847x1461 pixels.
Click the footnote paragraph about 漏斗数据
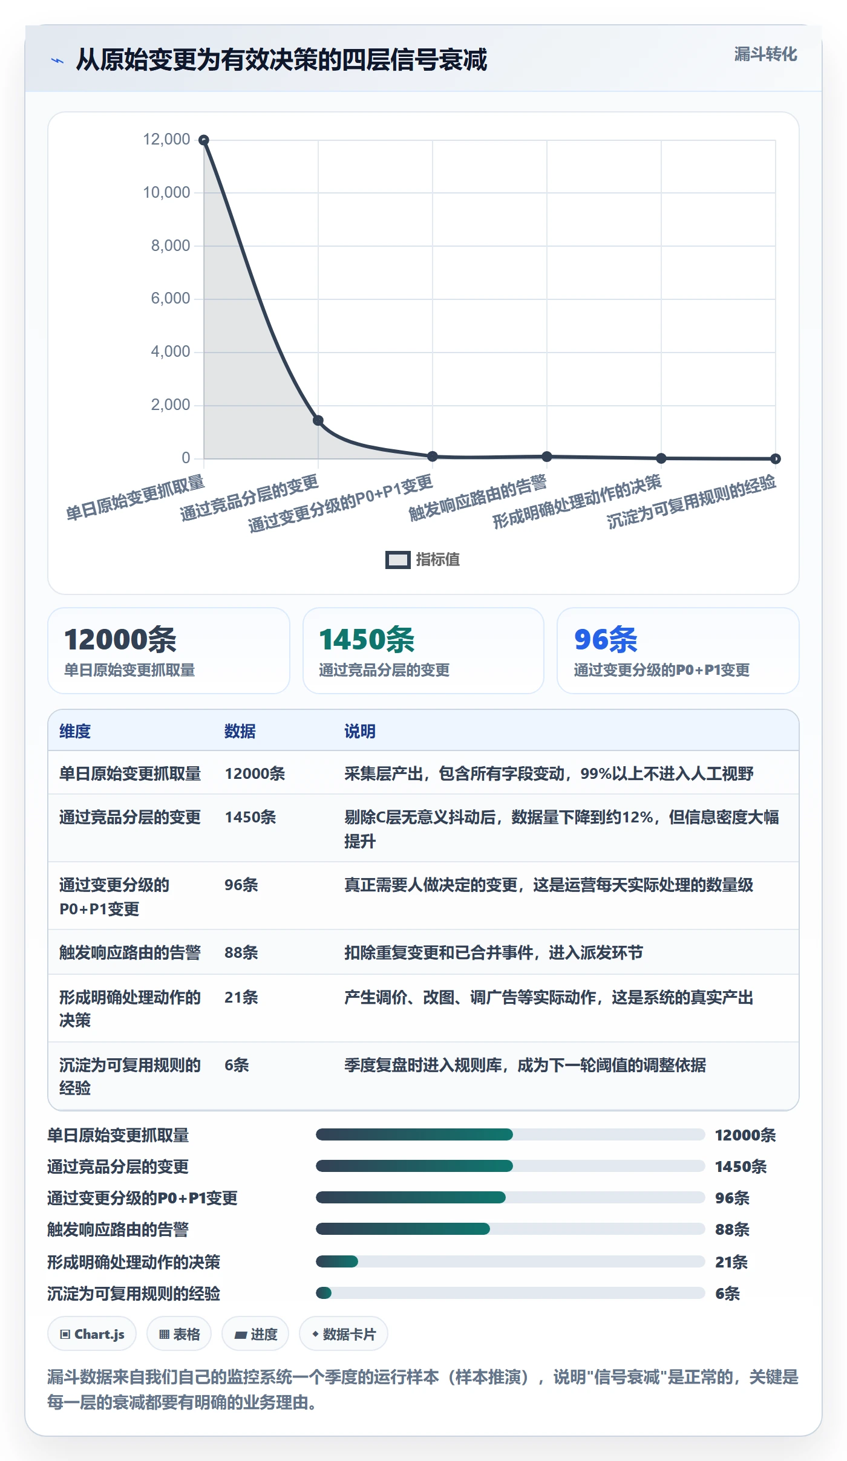click(x=423, y=1389)
